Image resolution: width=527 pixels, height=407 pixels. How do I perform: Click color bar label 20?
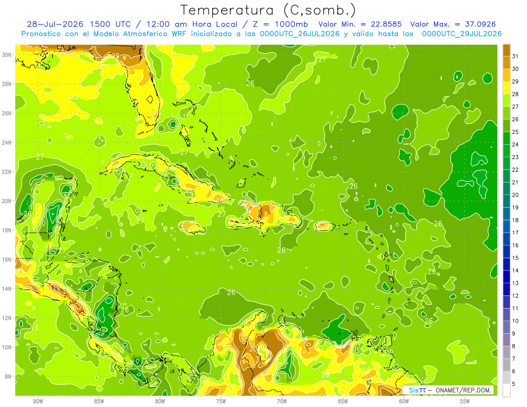click(x=516, y=195)
